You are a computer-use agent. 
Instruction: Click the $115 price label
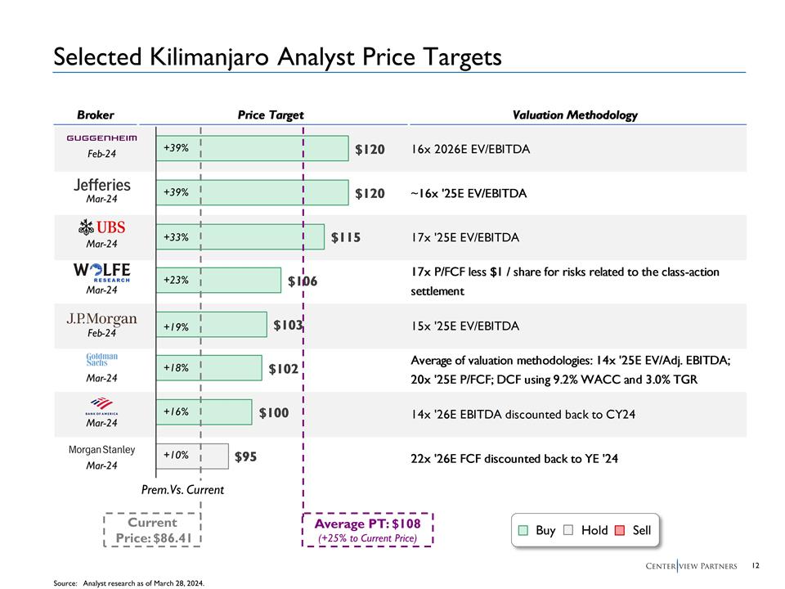click(x=345, y=237)
